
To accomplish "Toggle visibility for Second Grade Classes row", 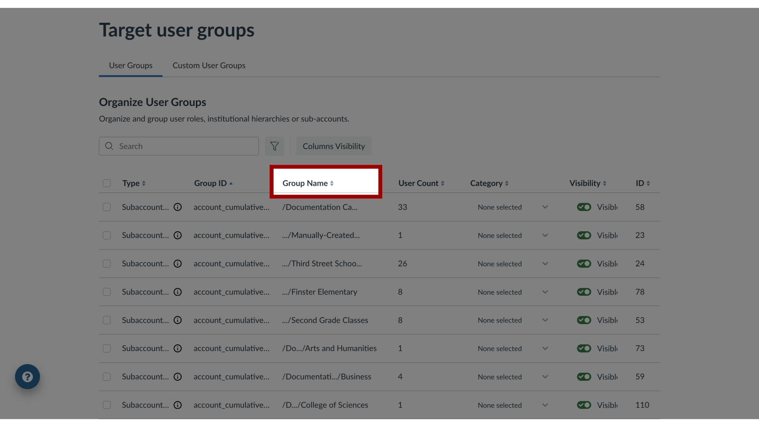I will pos(584,320).
